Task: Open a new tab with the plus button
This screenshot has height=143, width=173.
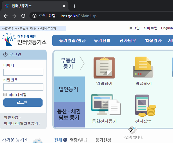Action: pos(75,6)
